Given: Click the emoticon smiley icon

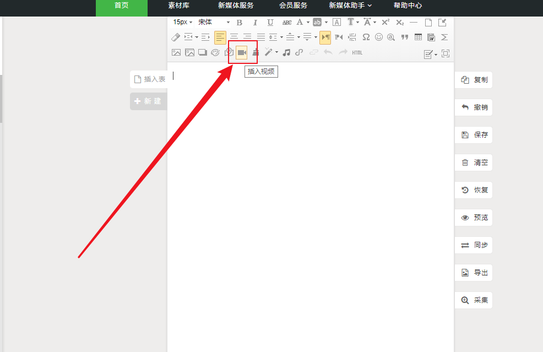Looking at the screenshot, I should (379, 37).
